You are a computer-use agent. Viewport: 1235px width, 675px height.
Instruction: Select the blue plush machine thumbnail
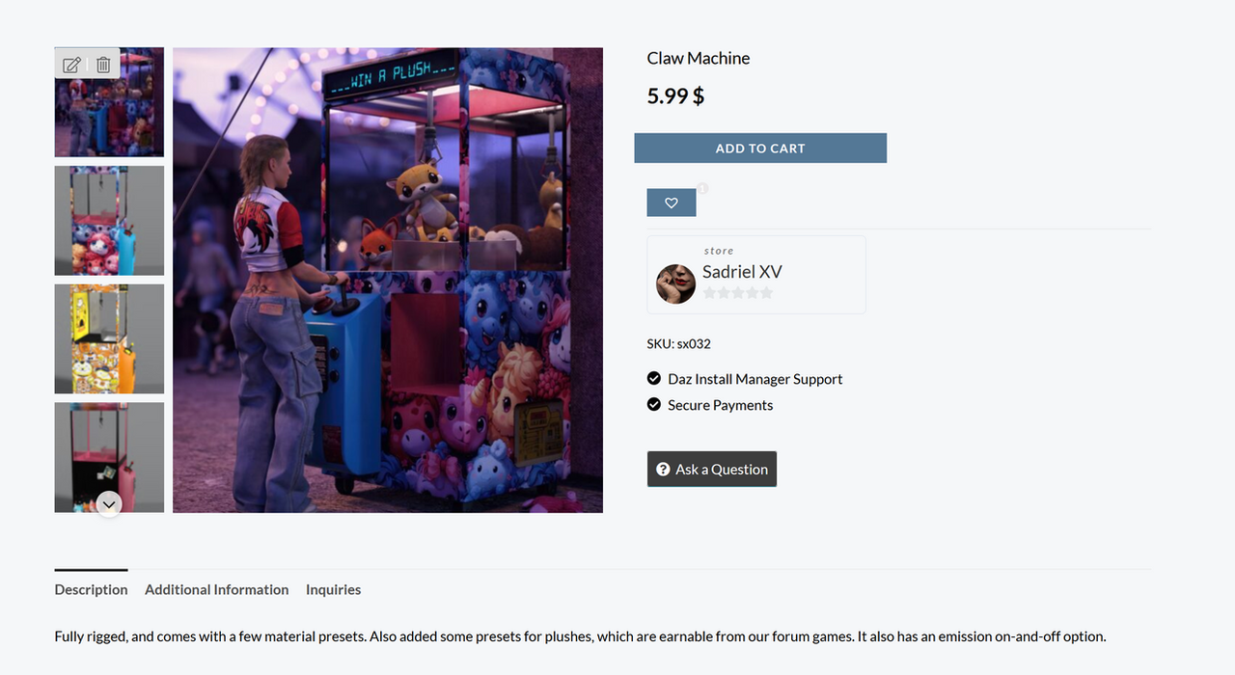coord(109,221)
